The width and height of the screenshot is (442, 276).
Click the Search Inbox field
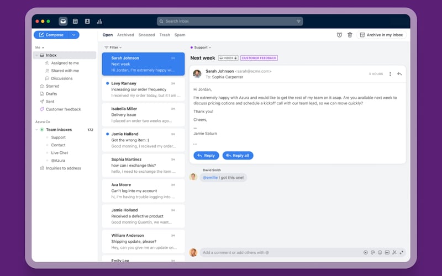click(x=230, y=21)
